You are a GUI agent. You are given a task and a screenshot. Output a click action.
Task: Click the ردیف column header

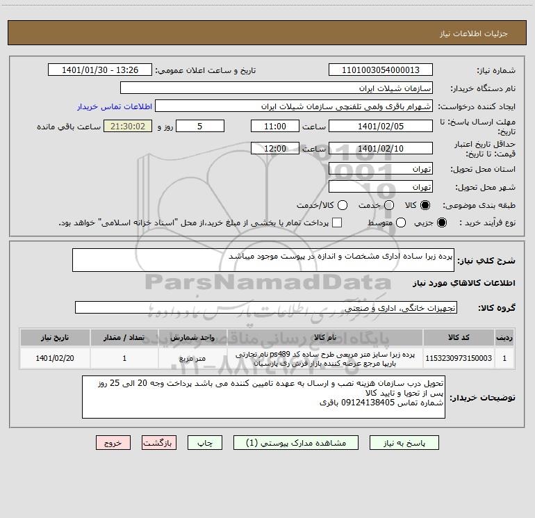(x=504, y=337)
